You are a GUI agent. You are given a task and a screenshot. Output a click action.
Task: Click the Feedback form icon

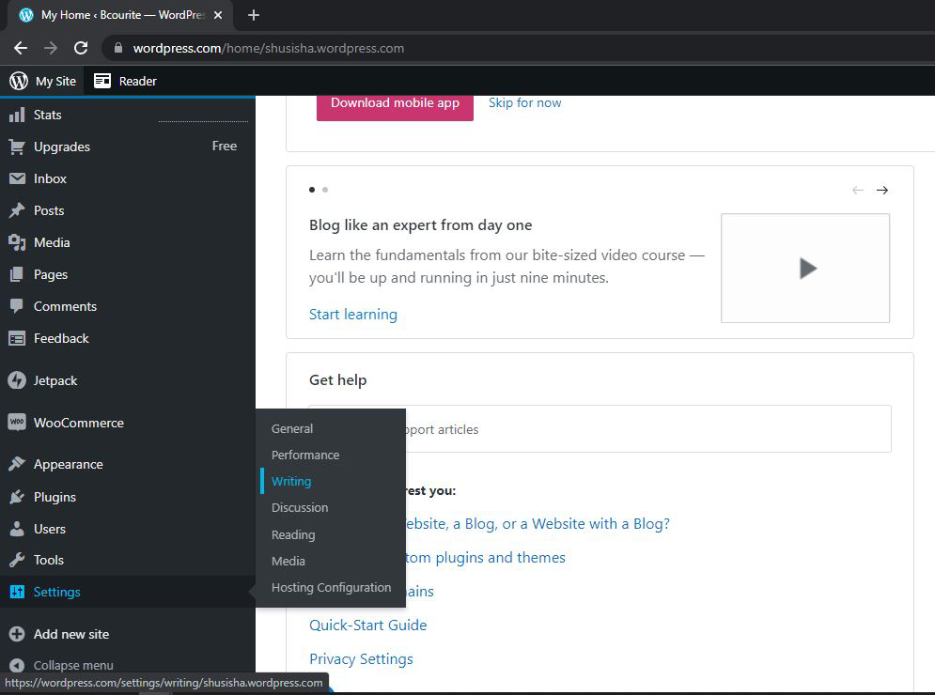tap(17, 338)
